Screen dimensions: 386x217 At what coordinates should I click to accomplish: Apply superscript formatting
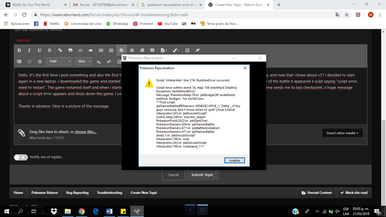click(x=109, y=62)
